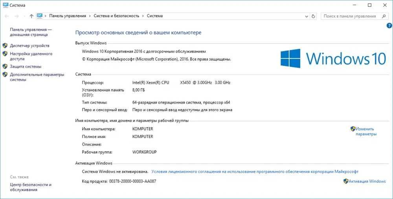Click the System window title bar icon

(x=6, y=5)
